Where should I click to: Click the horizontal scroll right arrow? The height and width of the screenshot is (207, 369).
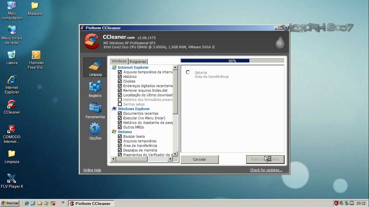(x=170, y=159)
